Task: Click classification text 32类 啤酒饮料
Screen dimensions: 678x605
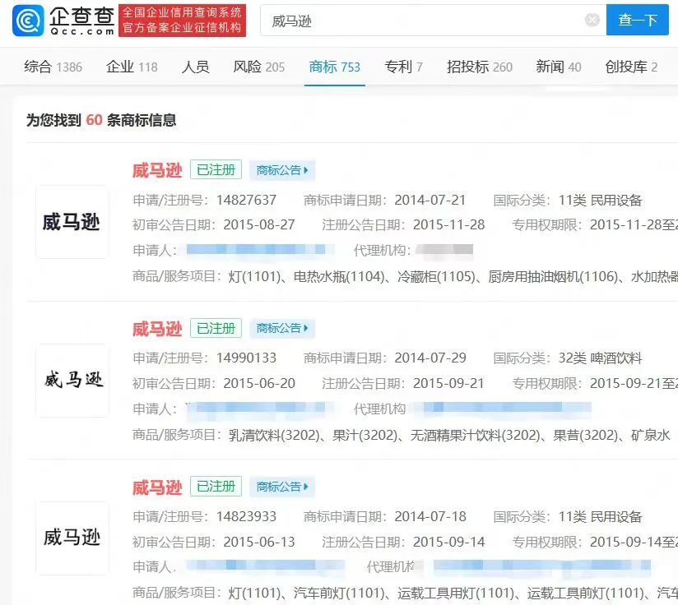Action: click(600, 358)
